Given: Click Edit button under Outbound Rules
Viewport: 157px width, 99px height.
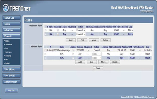Looking at the screenshot, I should [x=82, y=40].
